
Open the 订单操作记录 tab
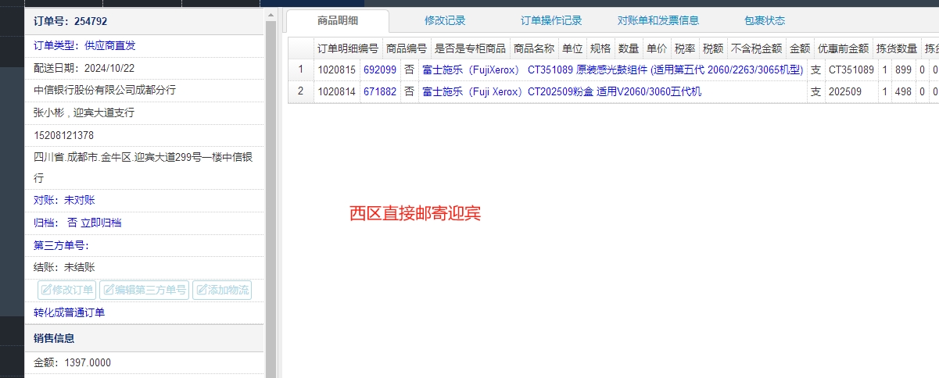click(x=551, y=20)
